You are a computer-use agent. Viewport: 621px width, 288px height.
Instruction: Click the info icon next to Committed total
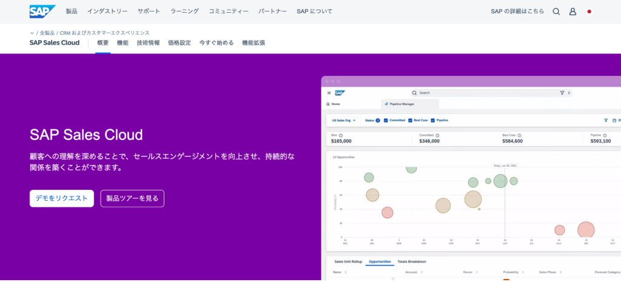pos(437,135)
